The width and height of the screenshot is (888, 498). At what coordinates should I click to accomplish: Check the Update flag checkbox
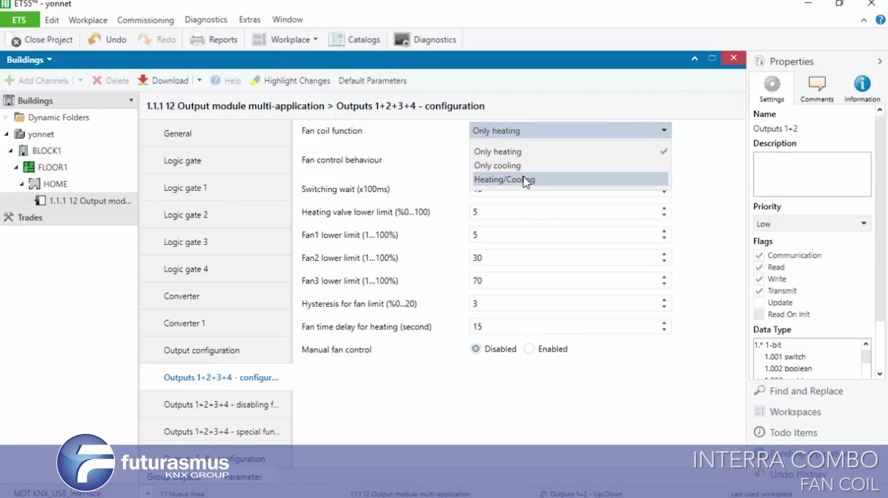759,302
